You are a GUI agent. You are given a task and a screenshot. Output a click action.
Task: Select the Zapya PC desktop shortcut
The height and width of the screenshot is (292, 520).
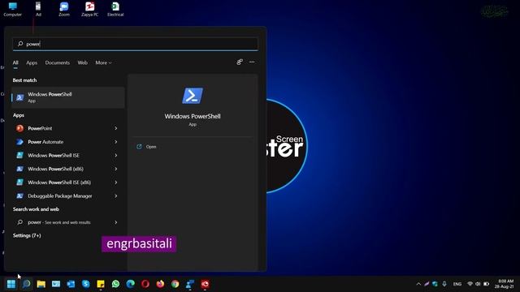(90, 9)
